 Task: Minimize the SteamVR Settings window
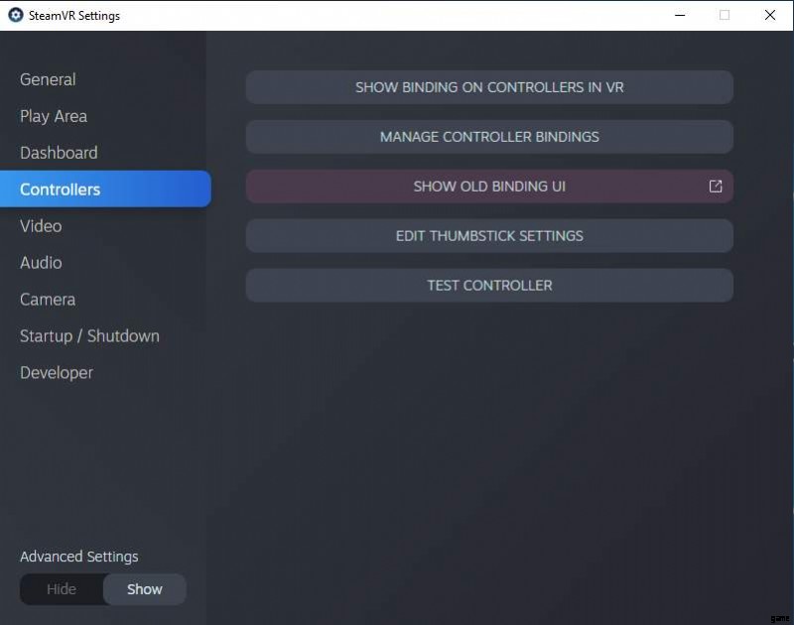(680, 15)
